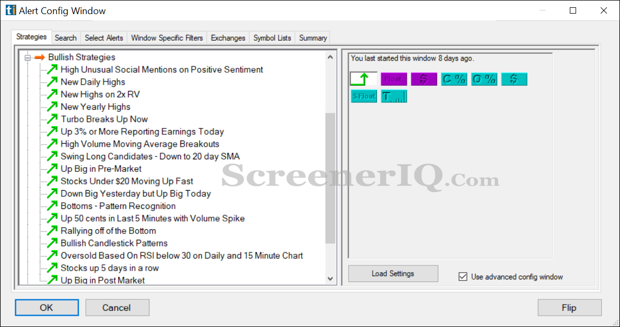Image resolution: width=620 pixels, height=327 pixels.
Task: Open the Select Alerts tab
Action: coord(104,38)
